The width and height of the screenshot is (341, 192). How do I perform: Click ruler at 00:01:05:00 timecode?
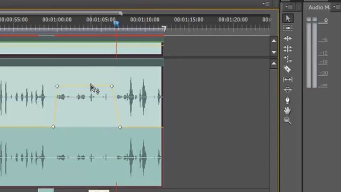[101, 20]
